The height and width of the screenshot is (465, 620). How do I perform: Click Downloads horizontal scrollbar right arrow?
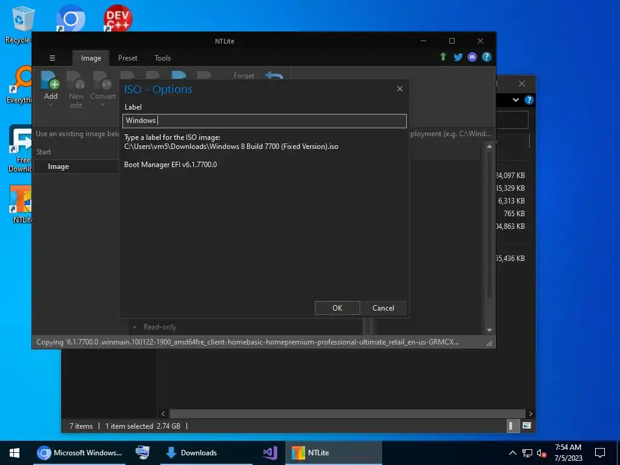530,414
